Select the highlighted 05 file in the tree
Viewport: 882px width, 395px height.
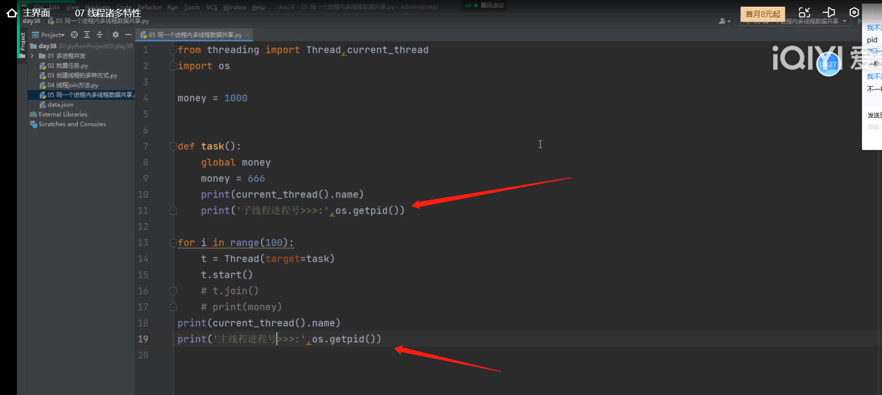pyautogui.click(x=82, y=95)
